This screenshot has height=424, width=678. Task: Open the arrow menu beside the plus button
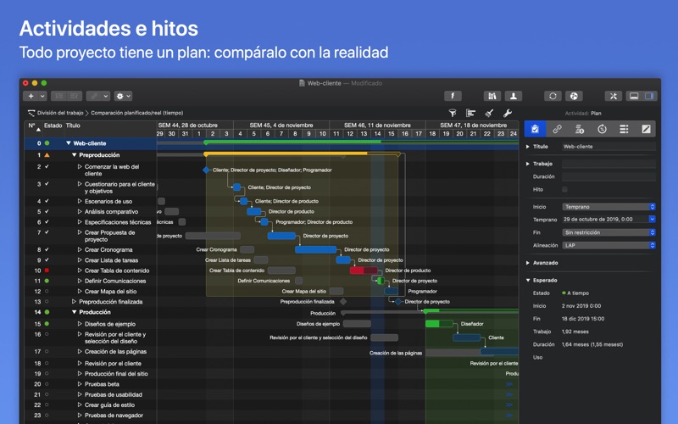[x=42, y=96]
